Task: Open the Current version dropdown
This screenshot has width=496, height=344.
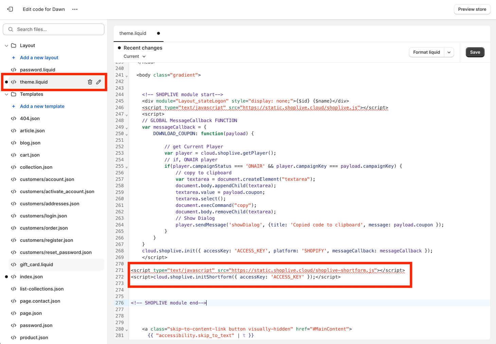Action: pyautogui.click(x=135, y=56)
